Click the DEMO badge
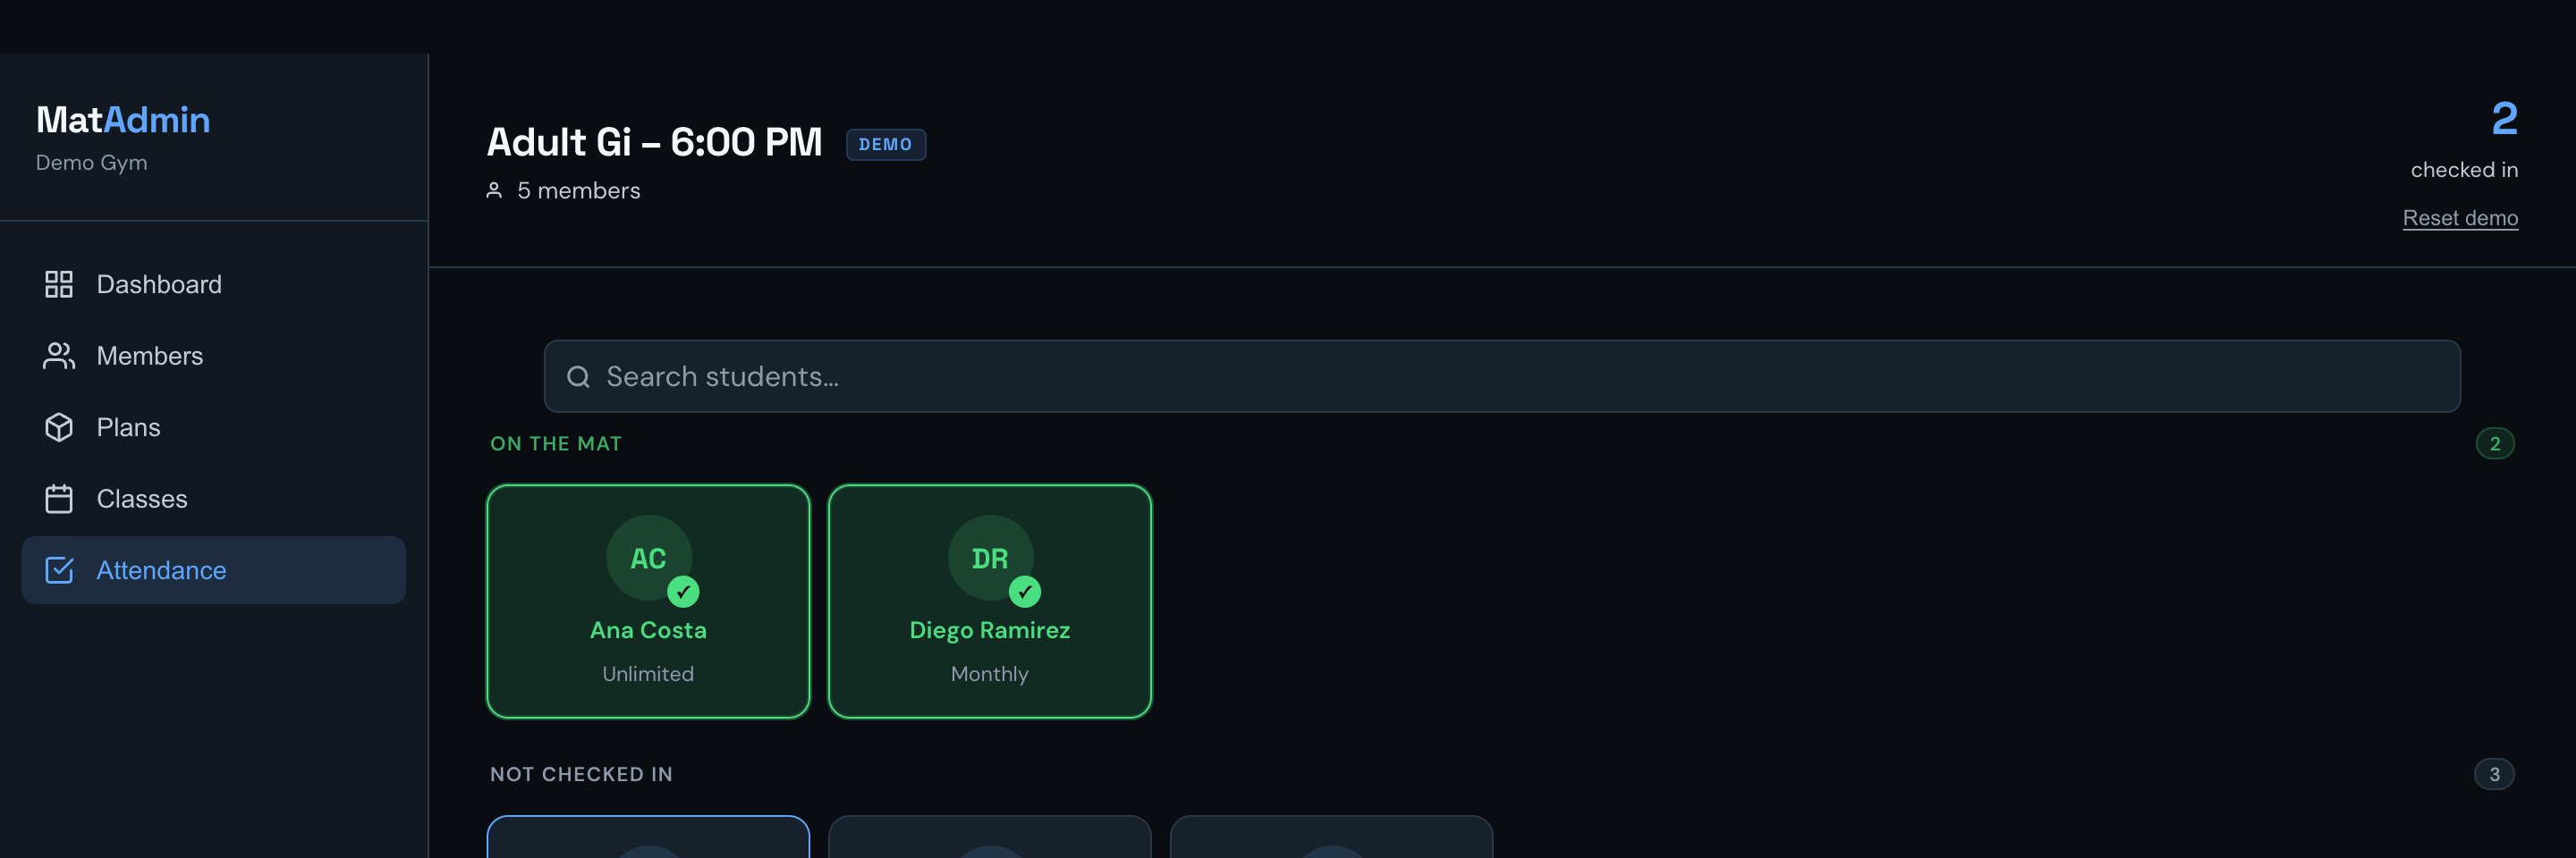Screen dimensions: 2576x858 point(886,145)
